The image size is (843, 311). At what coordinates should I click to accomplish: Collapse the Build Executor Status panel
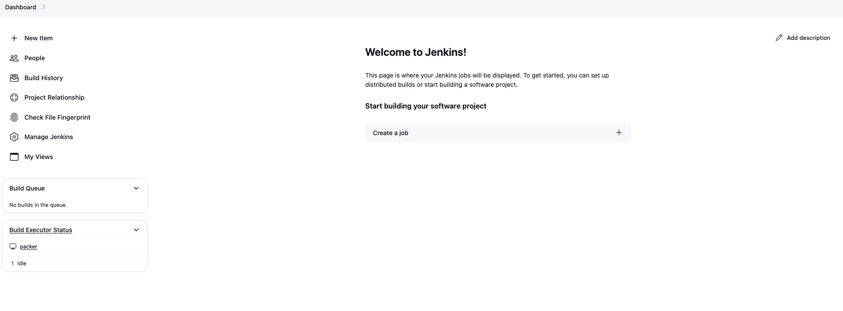point(136,230)
